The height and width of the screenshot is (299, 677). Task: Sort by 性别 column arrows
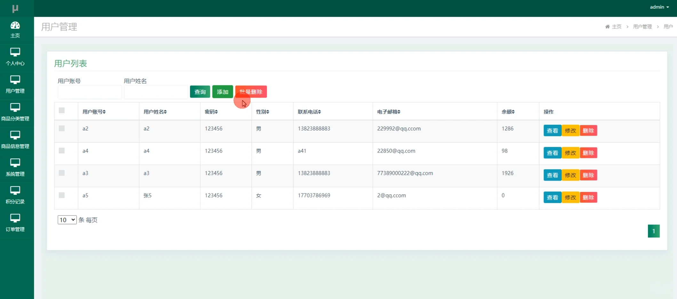coord(268,112)
